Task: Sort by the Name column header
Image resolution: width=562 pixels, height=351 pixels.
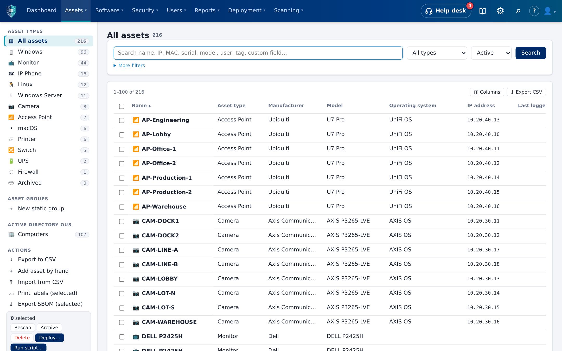Action: coord(141,106)
